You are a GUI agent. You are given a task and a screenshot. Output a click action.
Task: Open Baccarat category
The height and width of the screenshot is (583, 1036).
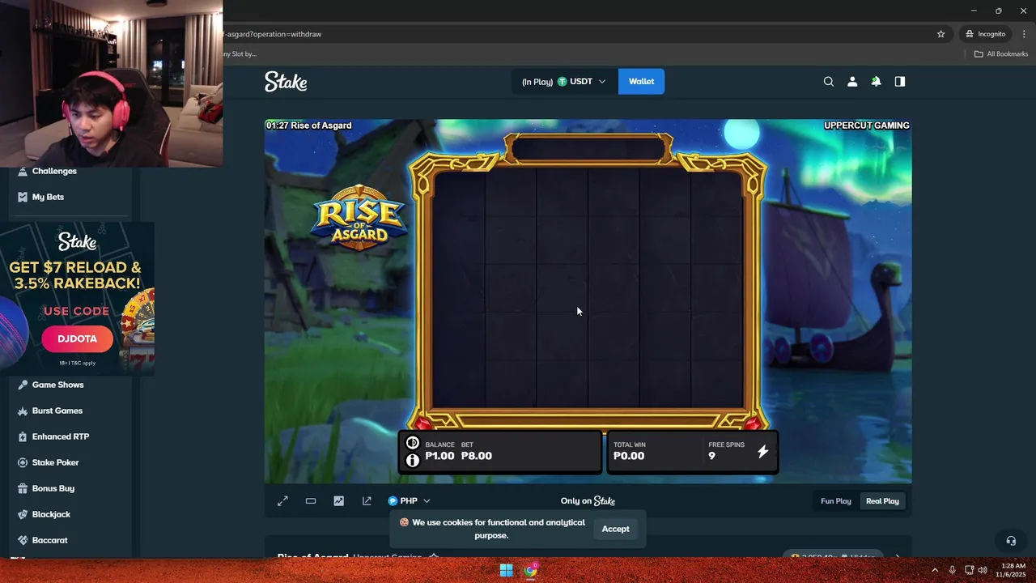(x=49, y=540)
